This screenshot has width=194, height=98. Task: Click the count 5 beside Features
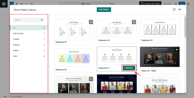click(44, 45)
